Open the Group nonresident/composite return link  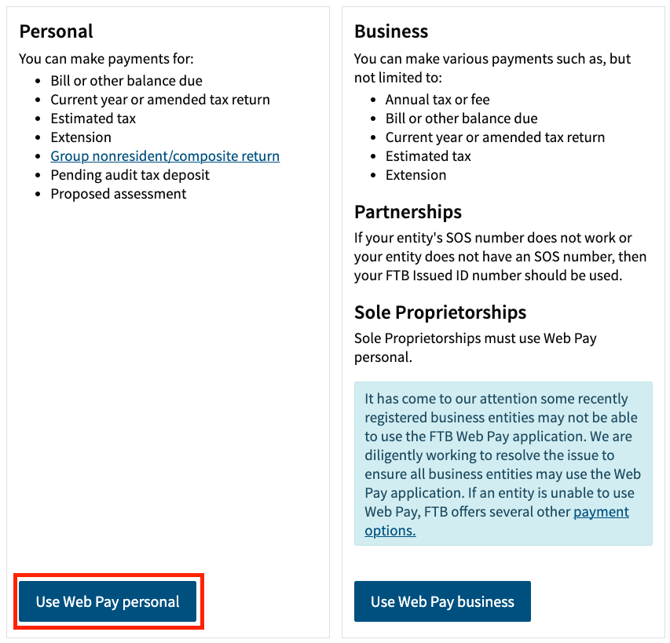coord(164,155)
